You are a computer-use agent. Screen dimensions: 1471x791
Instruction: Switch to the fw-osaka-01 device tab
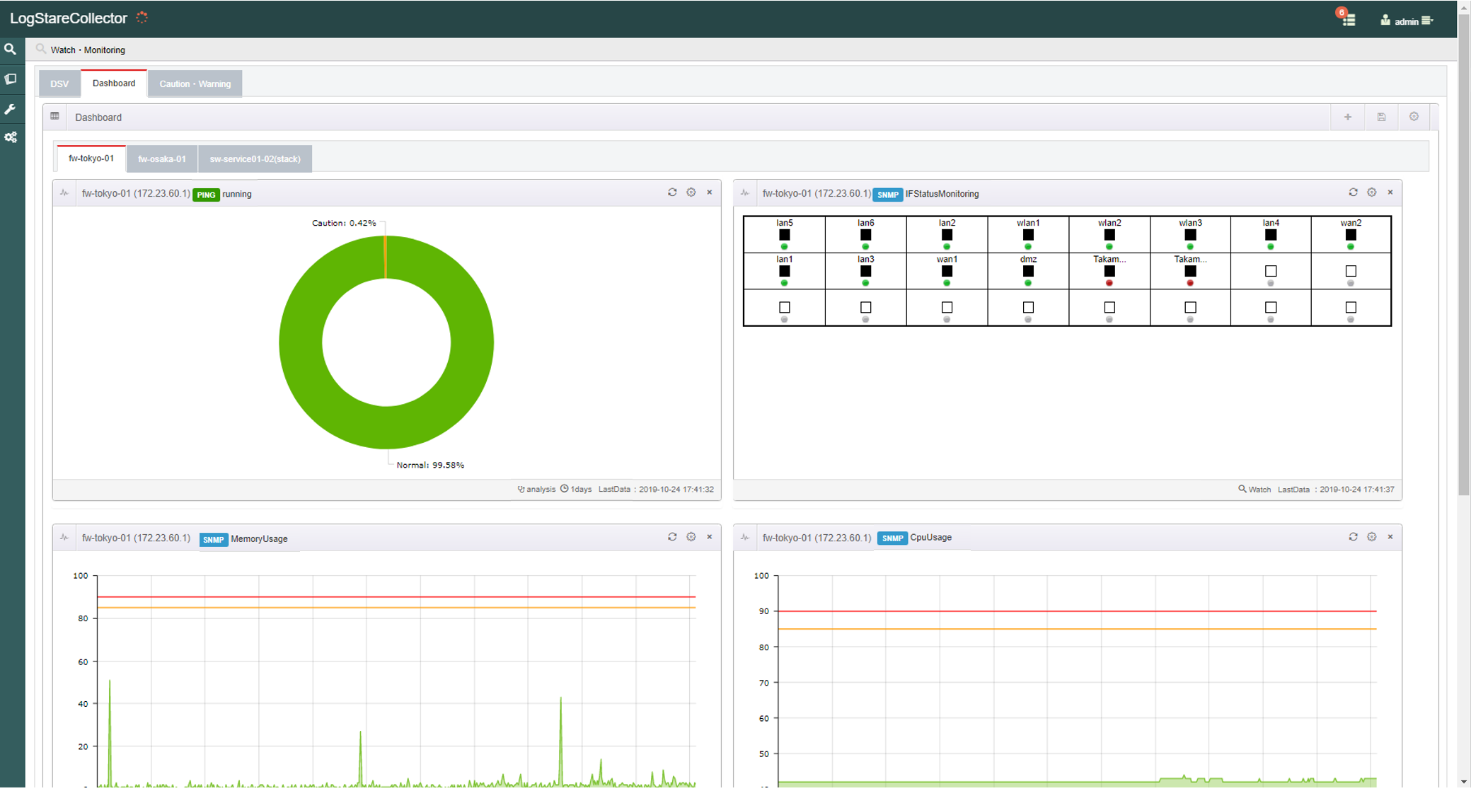(162, 158)
